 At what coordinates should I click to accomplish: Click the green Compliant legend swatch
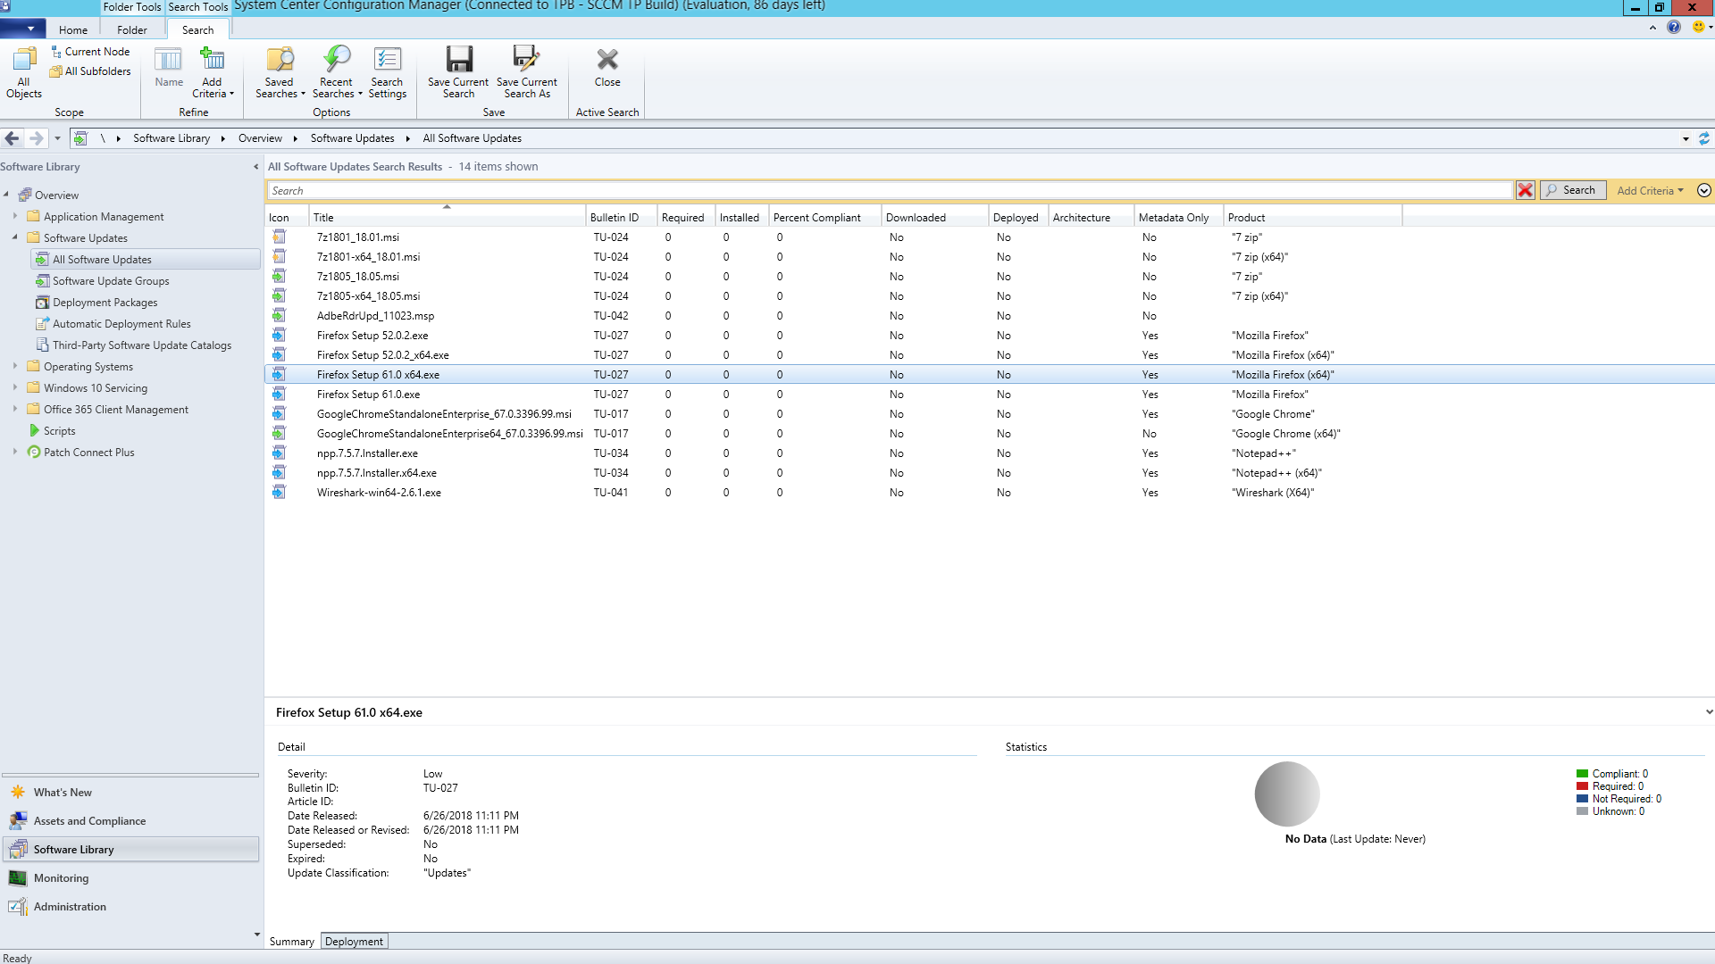pyautogui.click(x=1582, y=774)
